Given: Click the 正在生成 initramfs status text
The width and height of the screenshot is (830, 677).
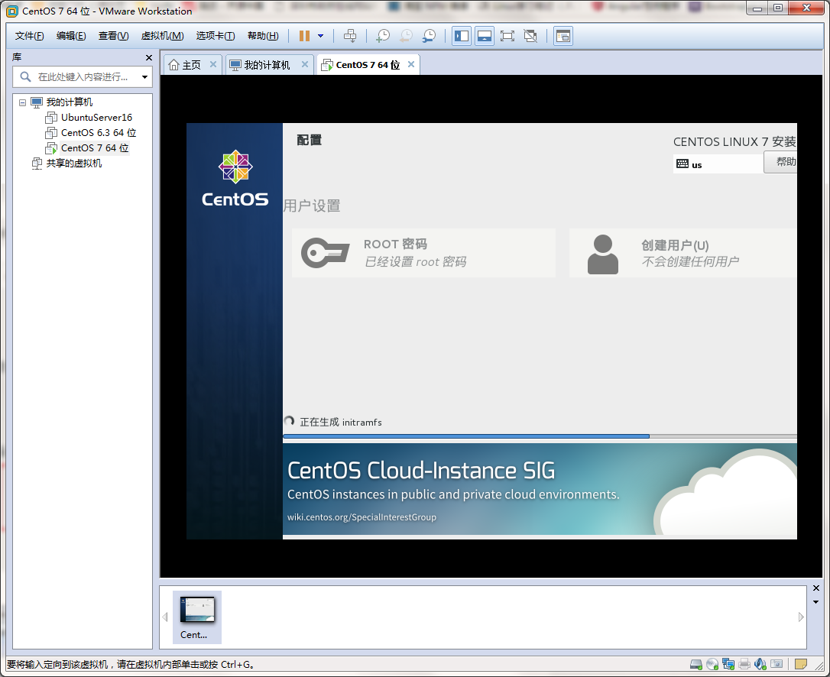Looking at the screenshot, I should 340,423.
